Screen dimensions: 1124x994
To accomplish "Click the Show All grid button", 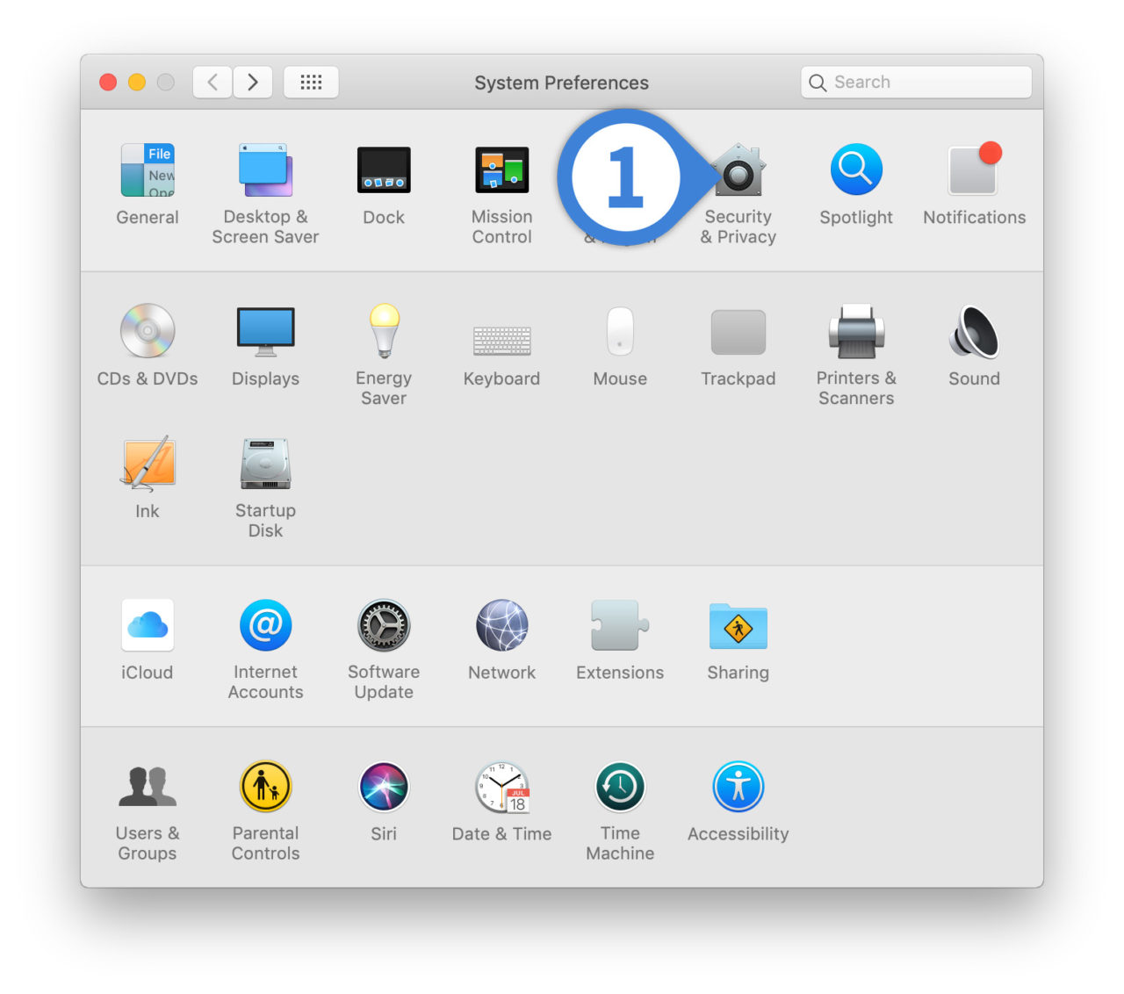I will tap(311, 83).
